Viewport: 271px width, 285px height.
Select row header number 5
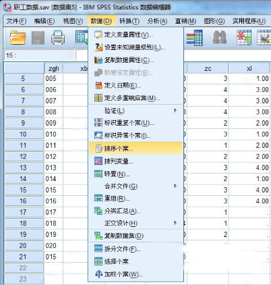(x=24, y=78)
